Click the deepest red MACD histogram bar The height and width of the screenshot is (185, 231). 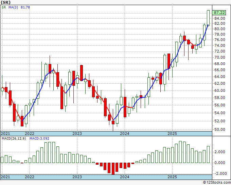[x=113, y=169]
